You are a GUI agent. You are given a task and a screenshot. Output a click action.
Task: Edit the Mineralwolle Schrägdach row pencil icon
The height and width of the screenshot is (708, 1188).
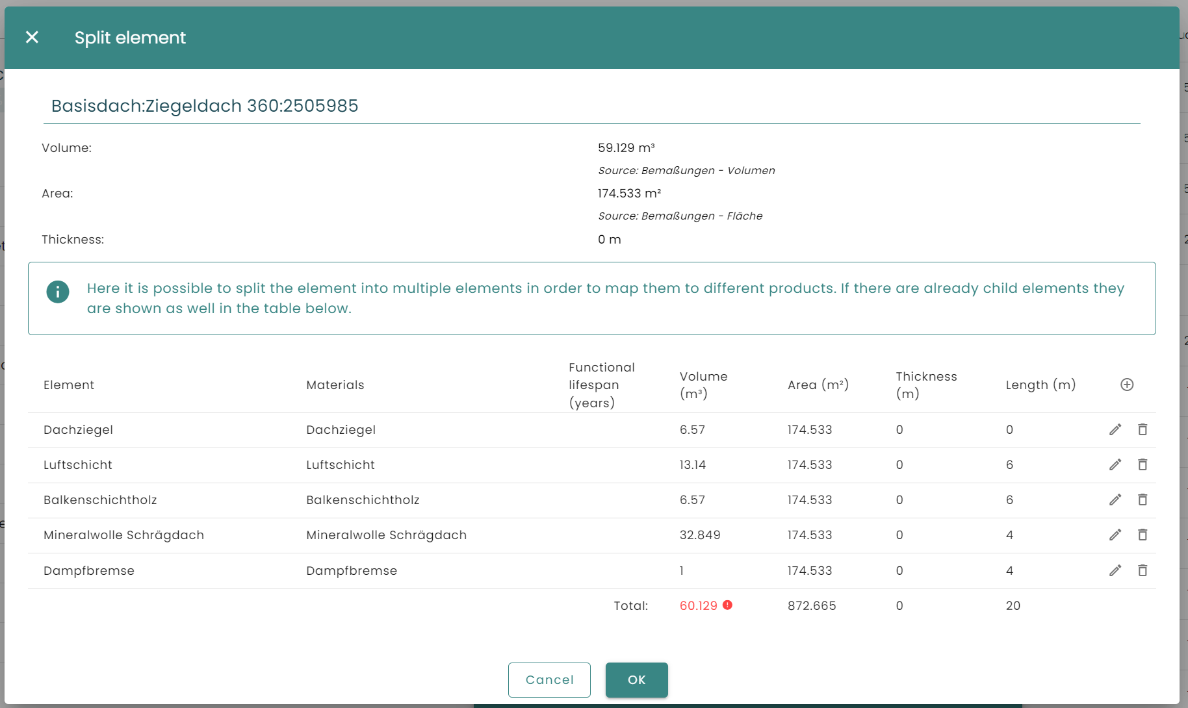1115,535
